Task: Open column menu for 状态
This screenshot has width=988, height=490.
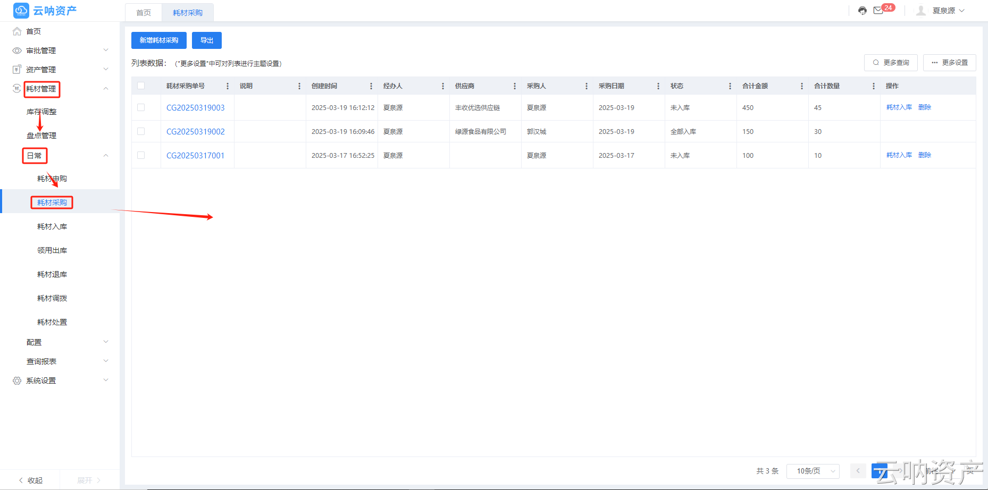Action: coord(730,86)
